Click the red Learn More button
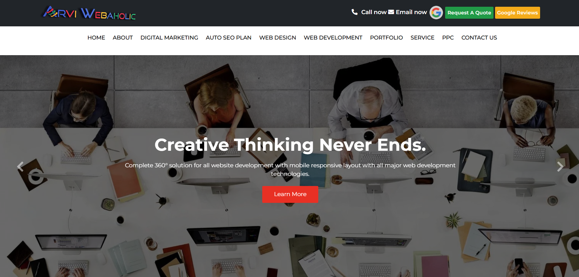Viewport: 579px width, 277px height. 290,194
